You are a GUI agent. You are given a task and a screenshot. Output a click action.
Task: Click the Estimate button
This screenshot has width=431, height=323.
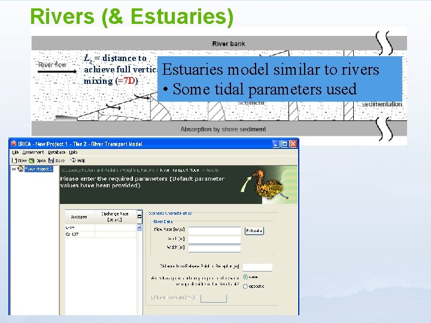tap(254, 231)
